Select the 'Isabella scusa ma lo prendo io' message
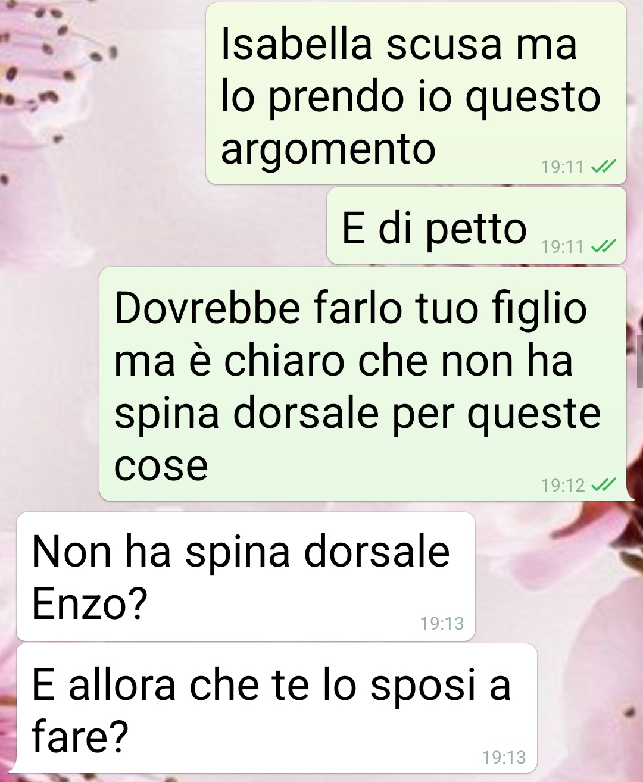643x782 pixels. pos(416,93)
